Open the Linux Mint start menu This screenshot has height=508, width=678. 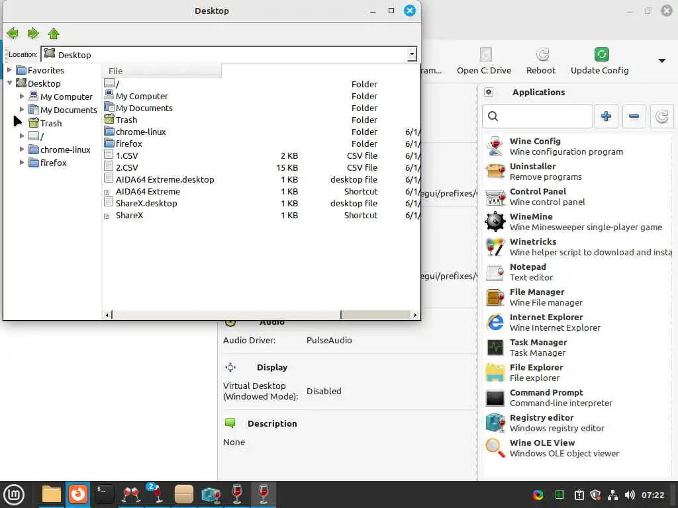(x=15, y=494)
